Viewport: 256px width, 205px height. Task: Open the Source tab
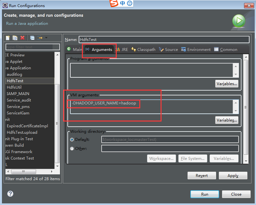tap(169, 49)
